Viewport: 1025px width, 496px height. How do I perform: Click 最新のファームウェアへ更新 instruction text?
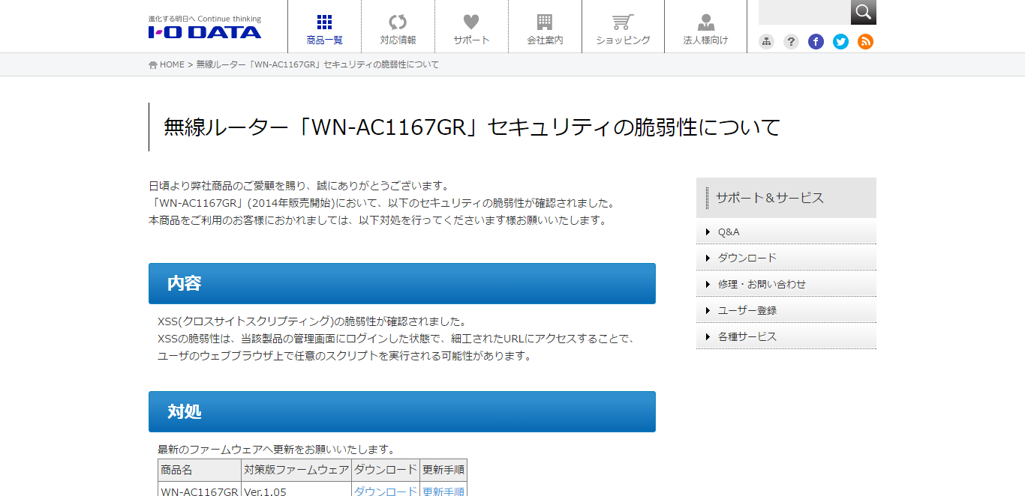276,450
